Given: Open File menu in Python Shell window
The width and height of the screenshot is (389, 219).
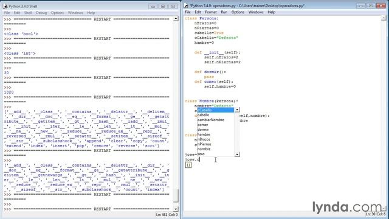Looking at the screenshot, I should 7,13.
